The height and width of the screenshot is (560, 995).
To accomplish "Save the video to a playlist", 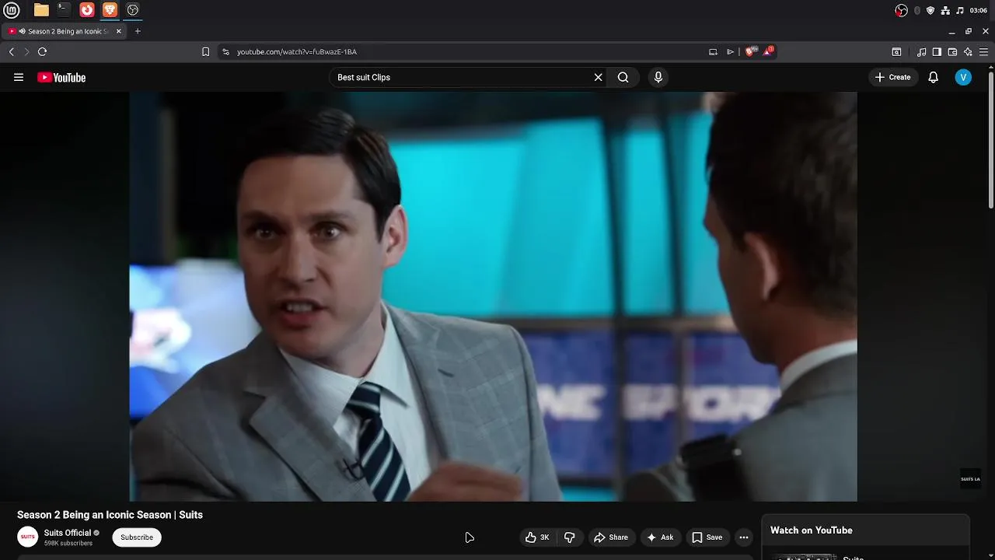I will tap(707, 537).
